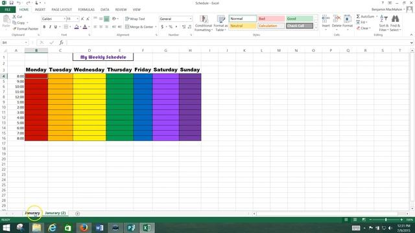Viewport: 415px width, 233px height.
Task: Add a new sheet with plus button
Action: 77,214
